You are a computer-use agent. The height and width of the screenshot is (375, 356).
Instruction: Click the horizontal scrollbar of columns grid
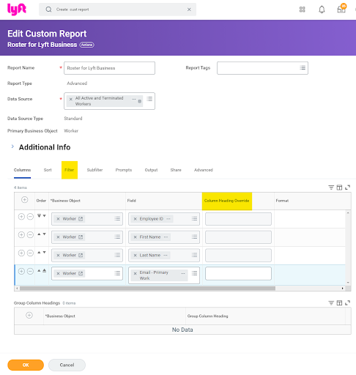(x=147, y=289)
